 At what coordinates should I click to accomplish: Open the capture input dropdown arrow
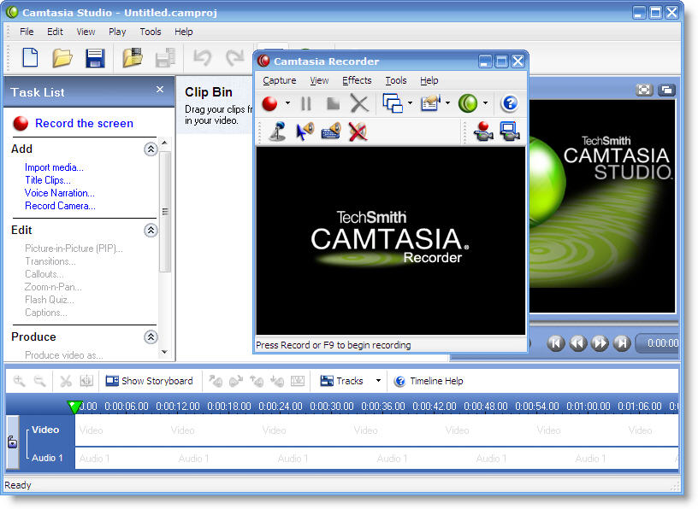tap(410, 103)
